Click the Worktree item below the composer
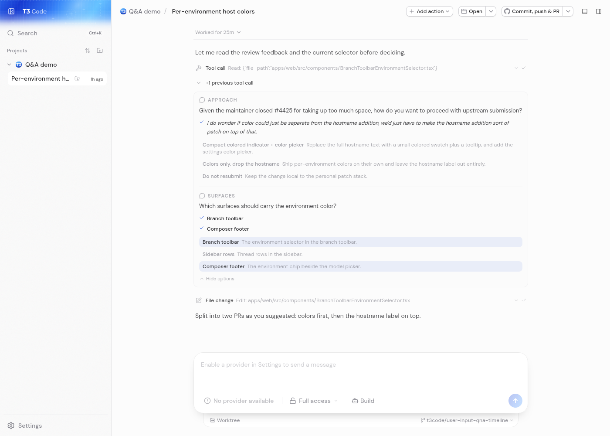This screenshot has width=610, height=436. point(225,420)
